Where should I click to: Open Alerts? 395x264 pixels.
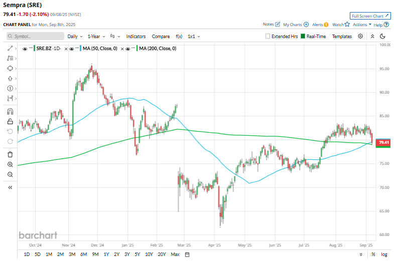click(320, 25)
